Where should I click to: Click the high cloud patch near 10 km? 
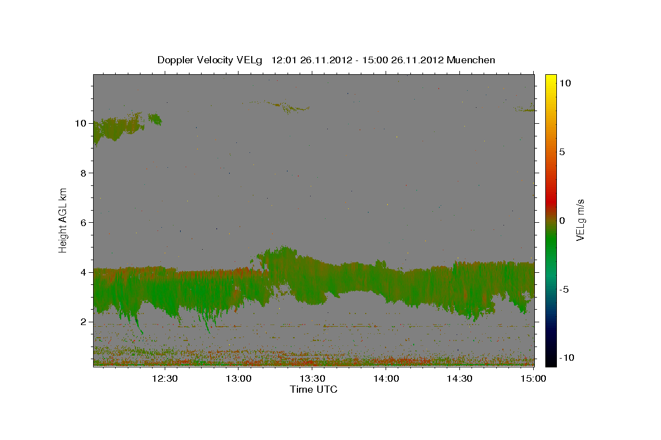pos(118,128)
